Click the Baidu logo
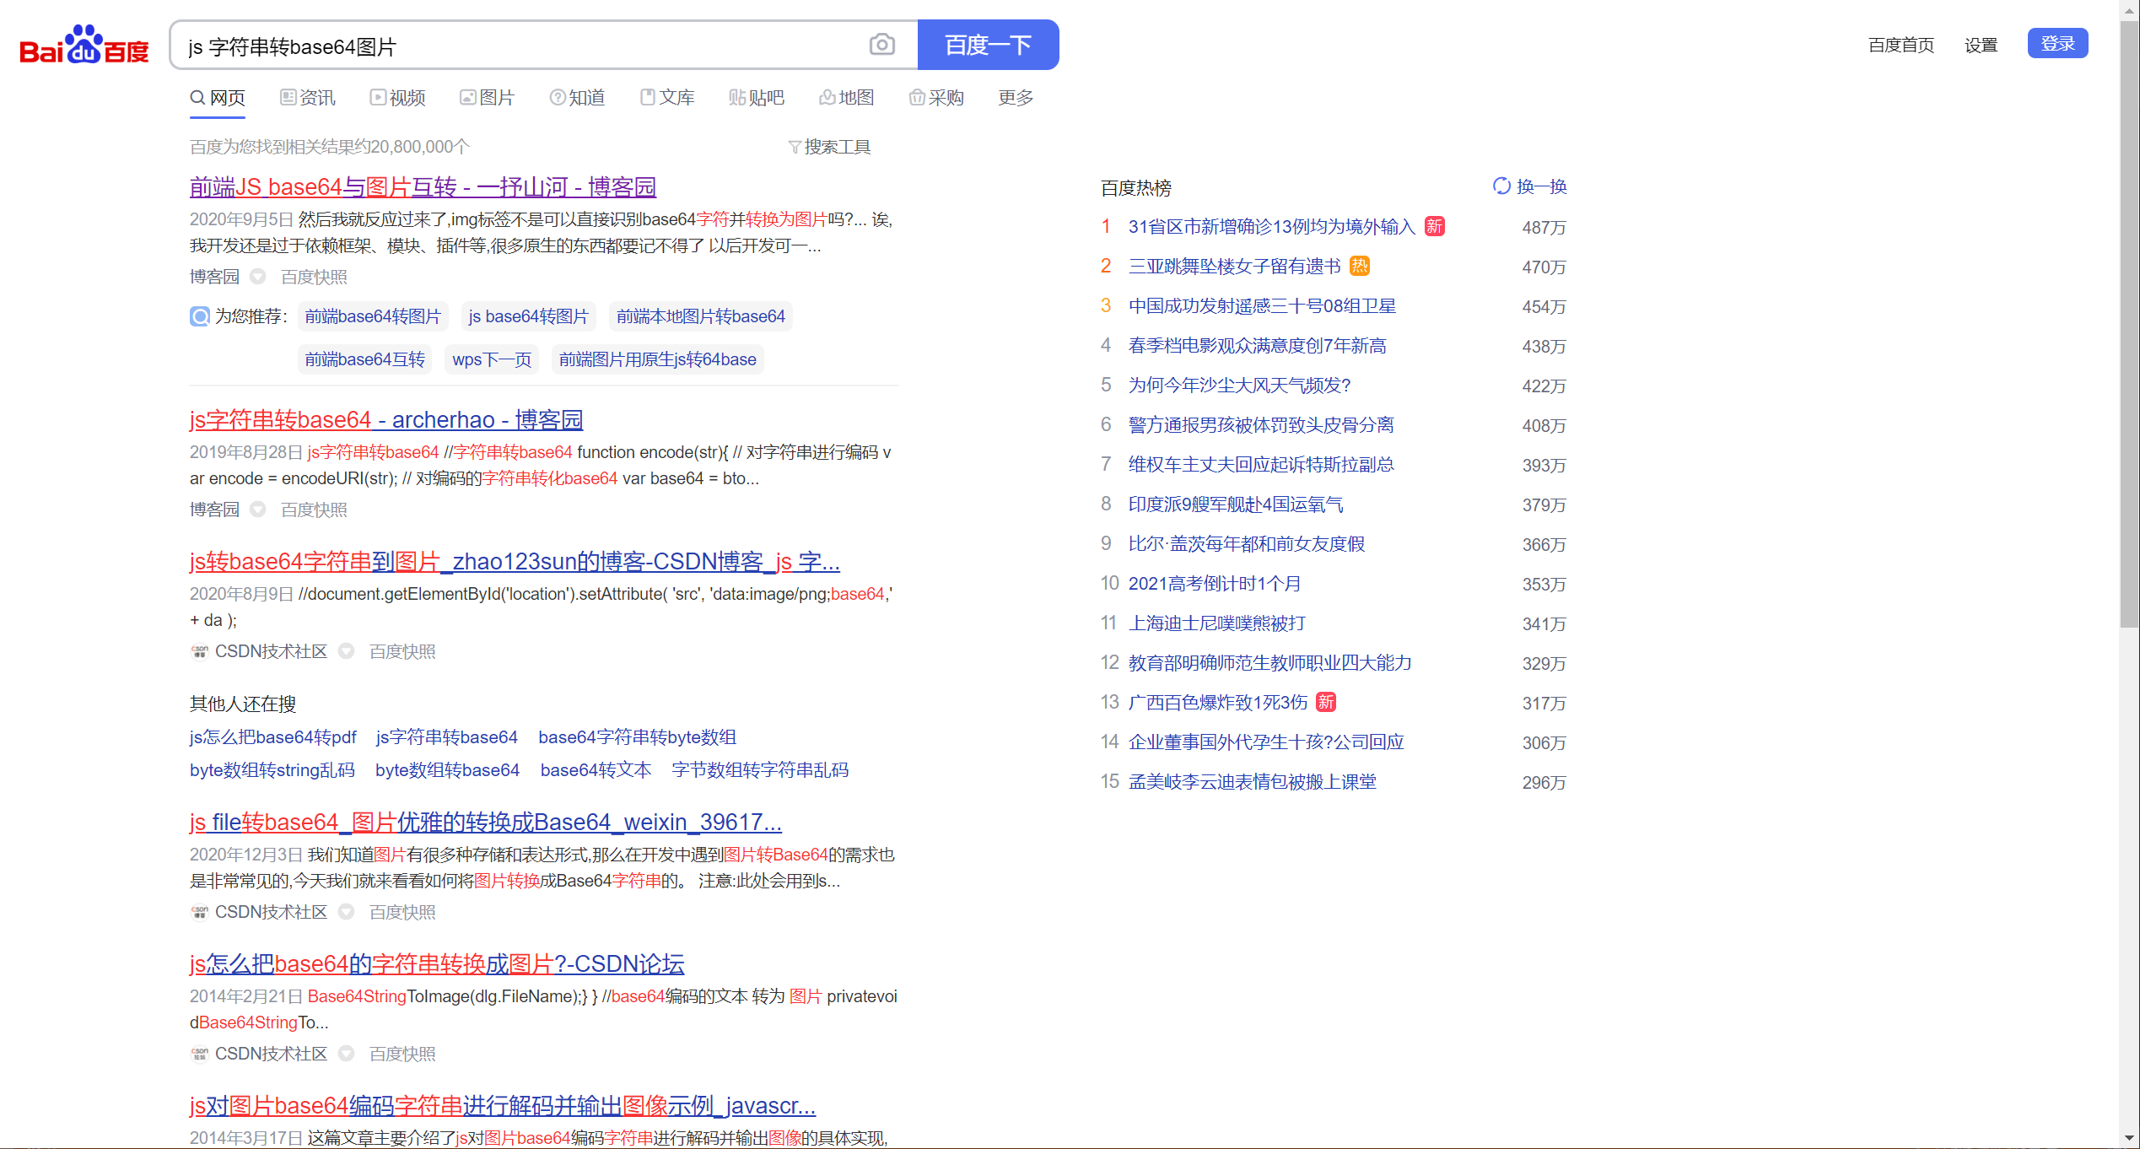 click(84, 46)
